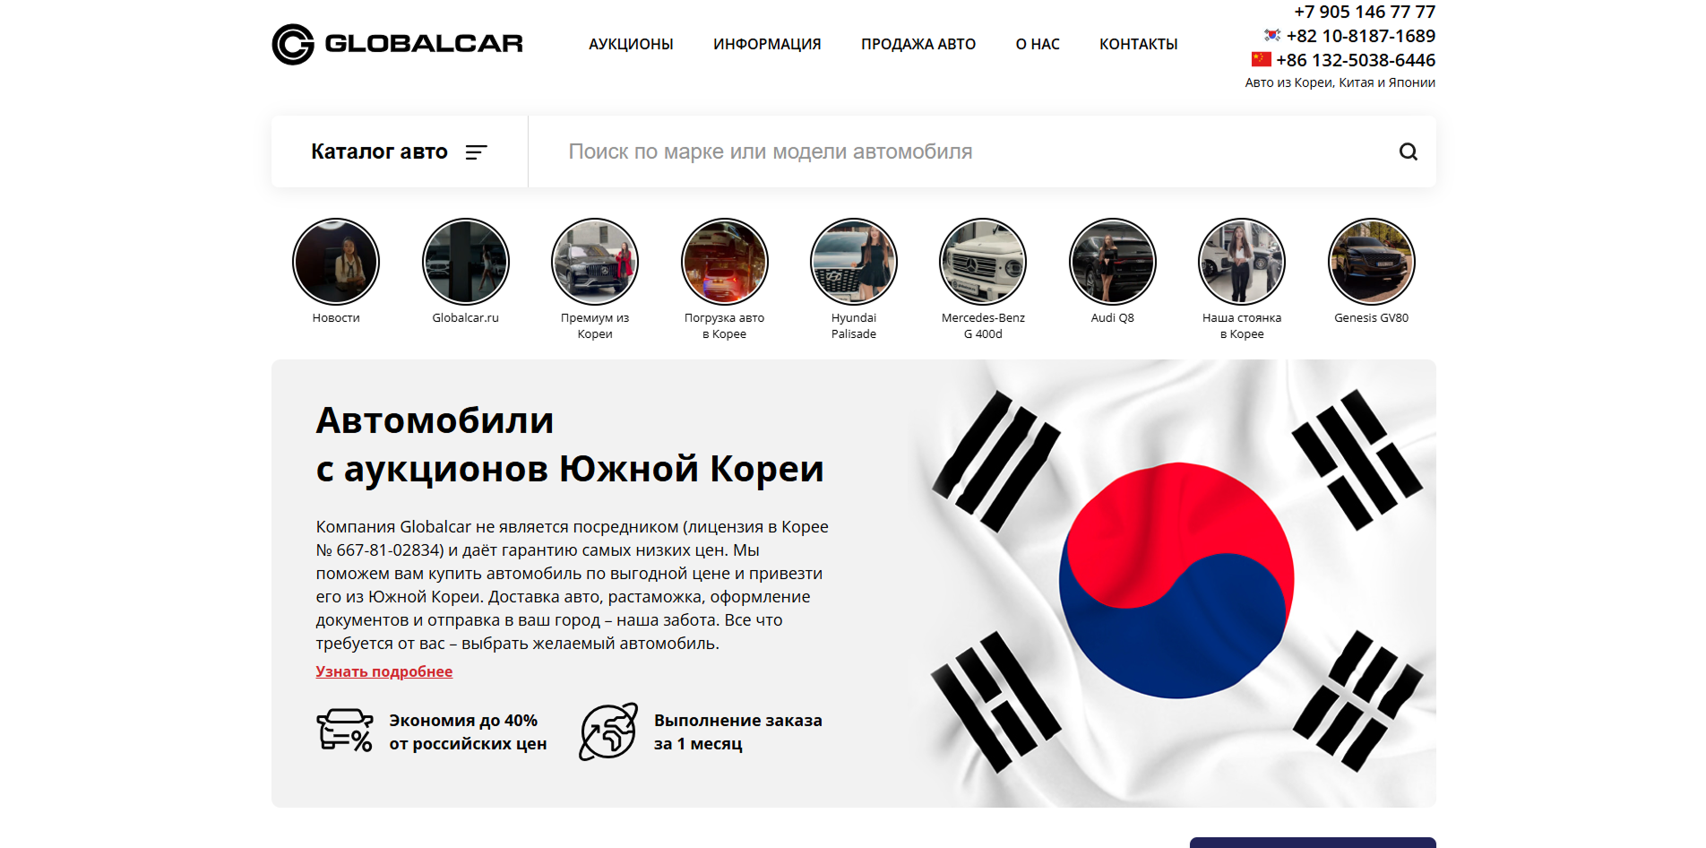Open the Новости story circle
The image size is (1706, 848).
click(x=336, y=261)
